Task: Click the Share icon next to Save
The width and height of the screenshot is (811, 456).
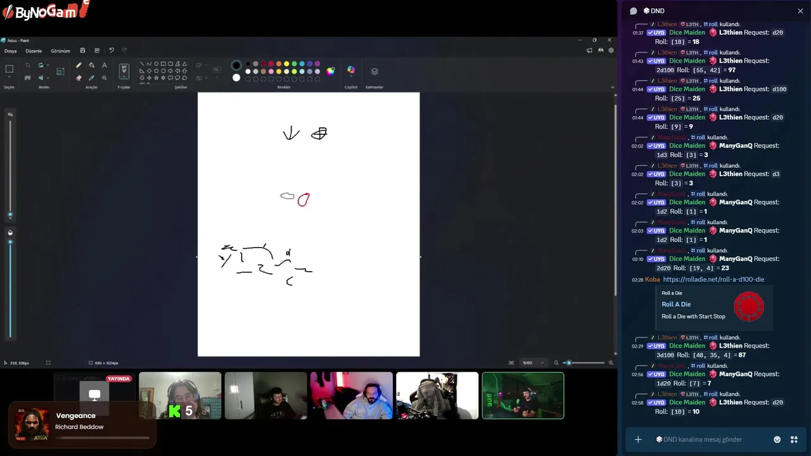Action: pyautogui.click(x=97, y=51)
